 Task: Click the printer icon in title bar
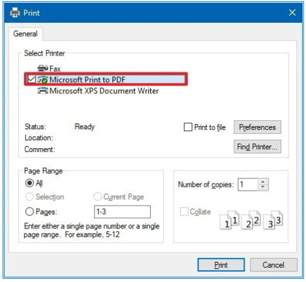(x=15, y=12)
